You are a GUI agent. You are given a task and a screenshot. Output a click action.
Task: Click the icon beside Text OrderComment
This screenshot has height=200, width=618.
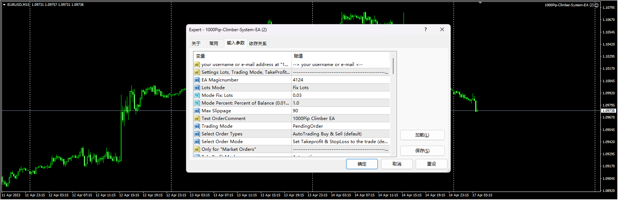(x=197, y=119)
